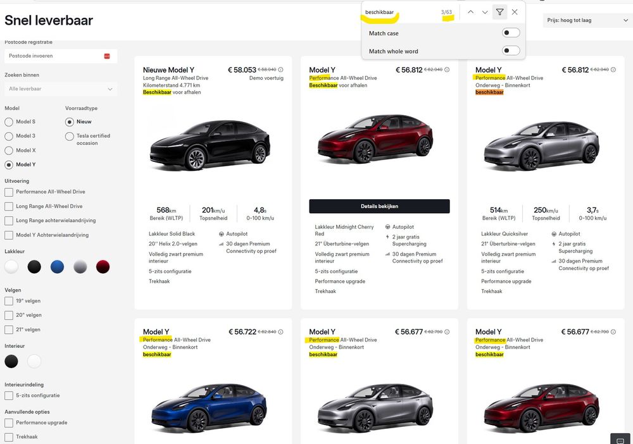Choose the Nieuw inventory type

click(70, 122)
